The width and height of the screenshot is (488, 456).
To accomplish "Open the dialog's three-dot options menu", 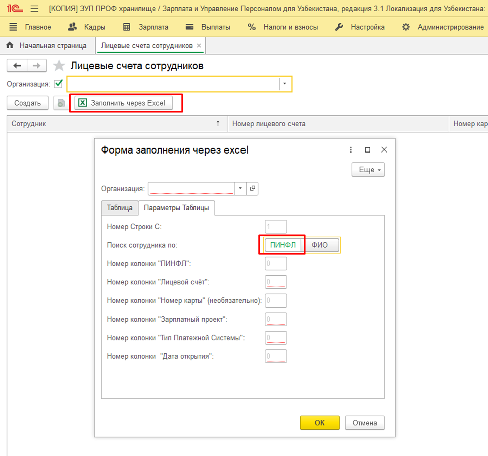I will [351, 150].
